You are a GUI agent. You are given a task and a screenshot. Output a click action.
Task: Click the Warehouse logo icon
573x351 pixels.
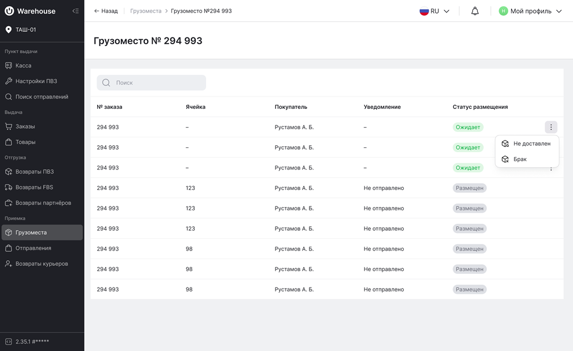[x=9, y=11]
